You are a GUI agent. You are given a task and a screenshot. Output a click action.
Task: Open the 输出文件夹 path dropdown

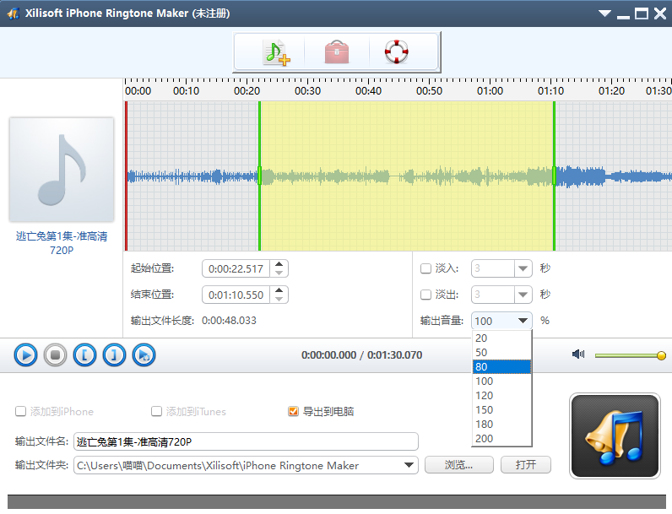click(x=409, y=465)
